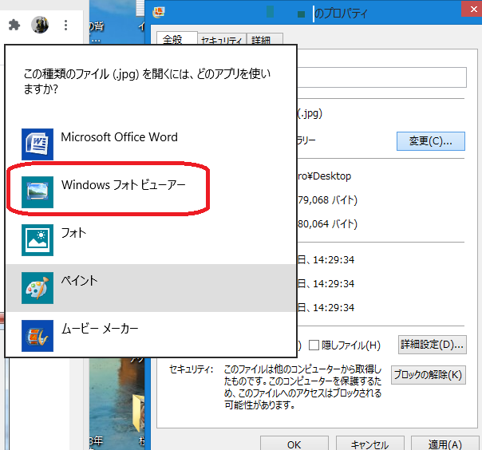Click the セキュリティ: label text

(192, 369)
